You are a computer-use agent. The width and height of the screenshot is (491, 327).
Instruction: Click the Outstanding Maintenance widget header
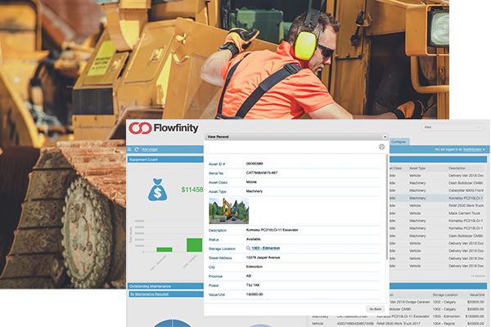[165, 286]
